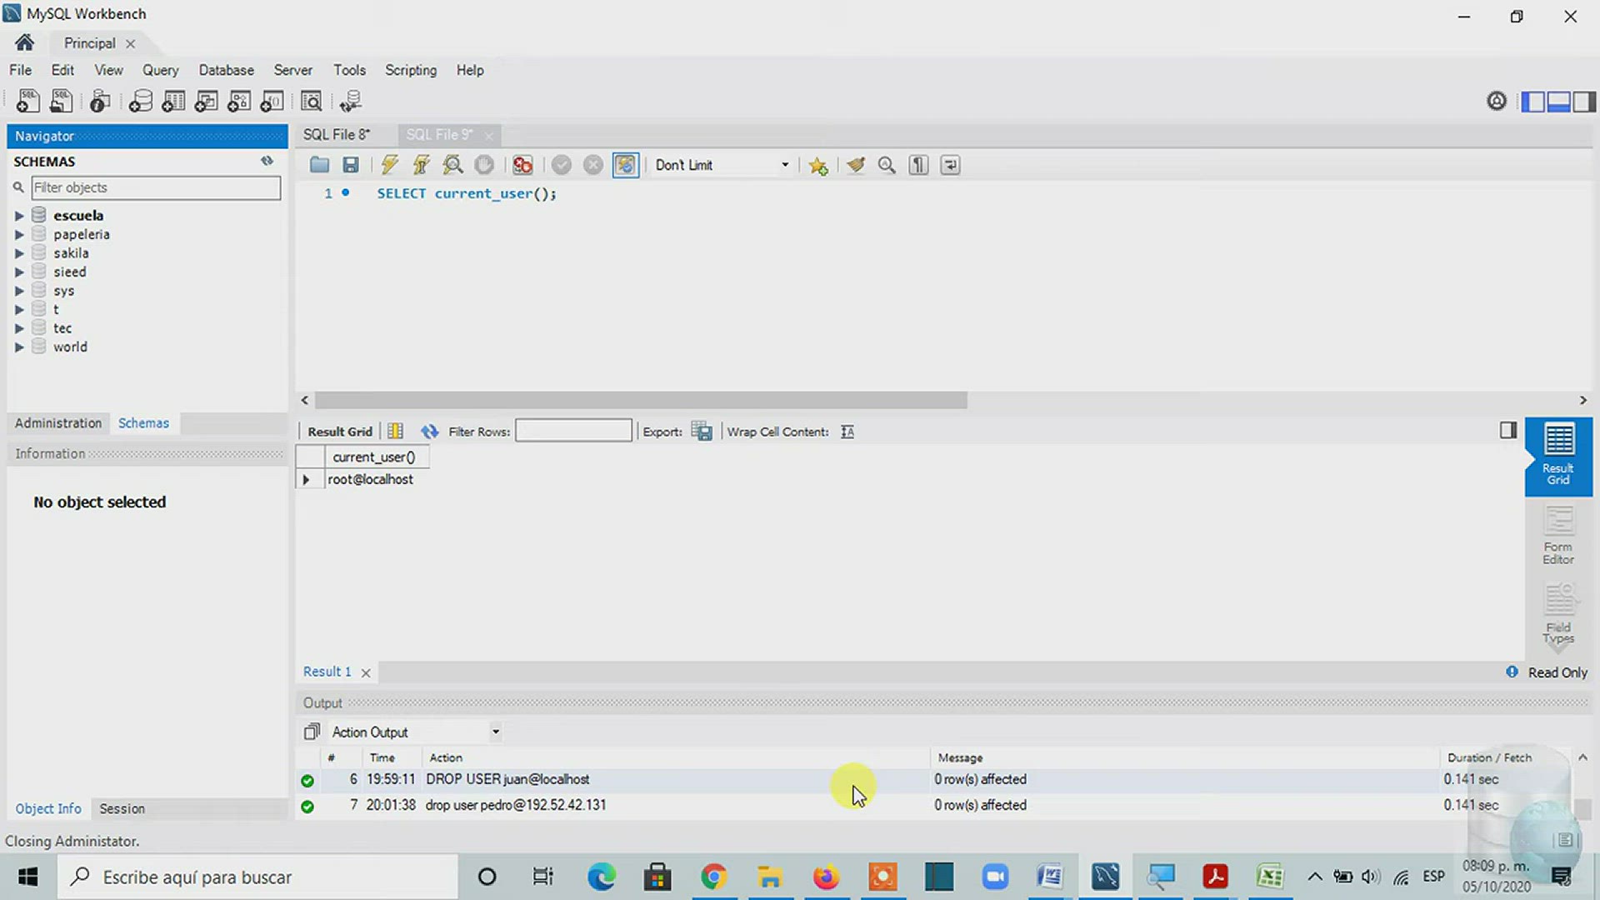Open the home screen icon
This screenshot has height=900, width=1600.
tap(24, 42)
